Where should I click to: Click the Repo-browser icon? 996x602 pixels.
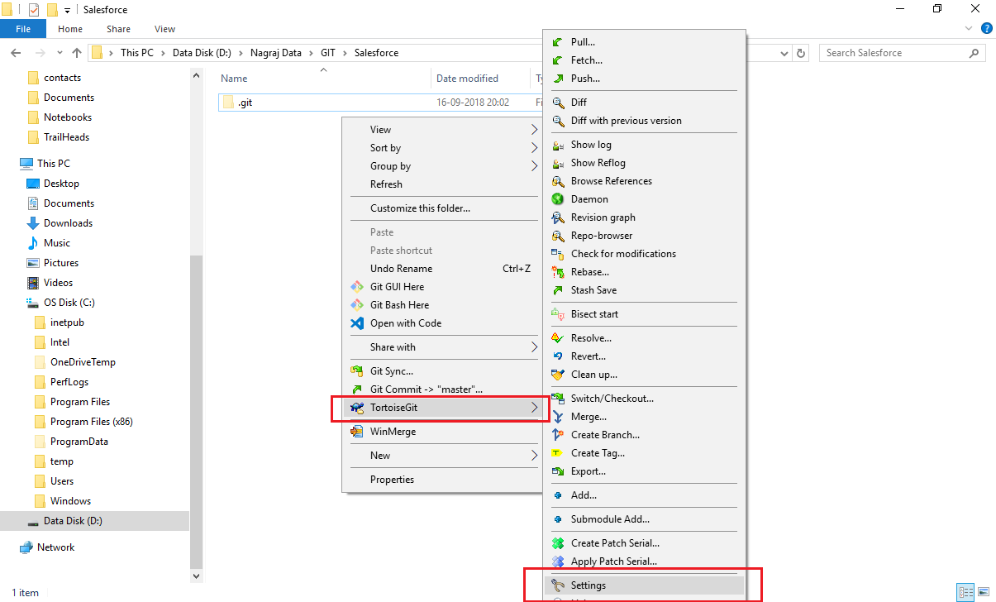(558, 236)
